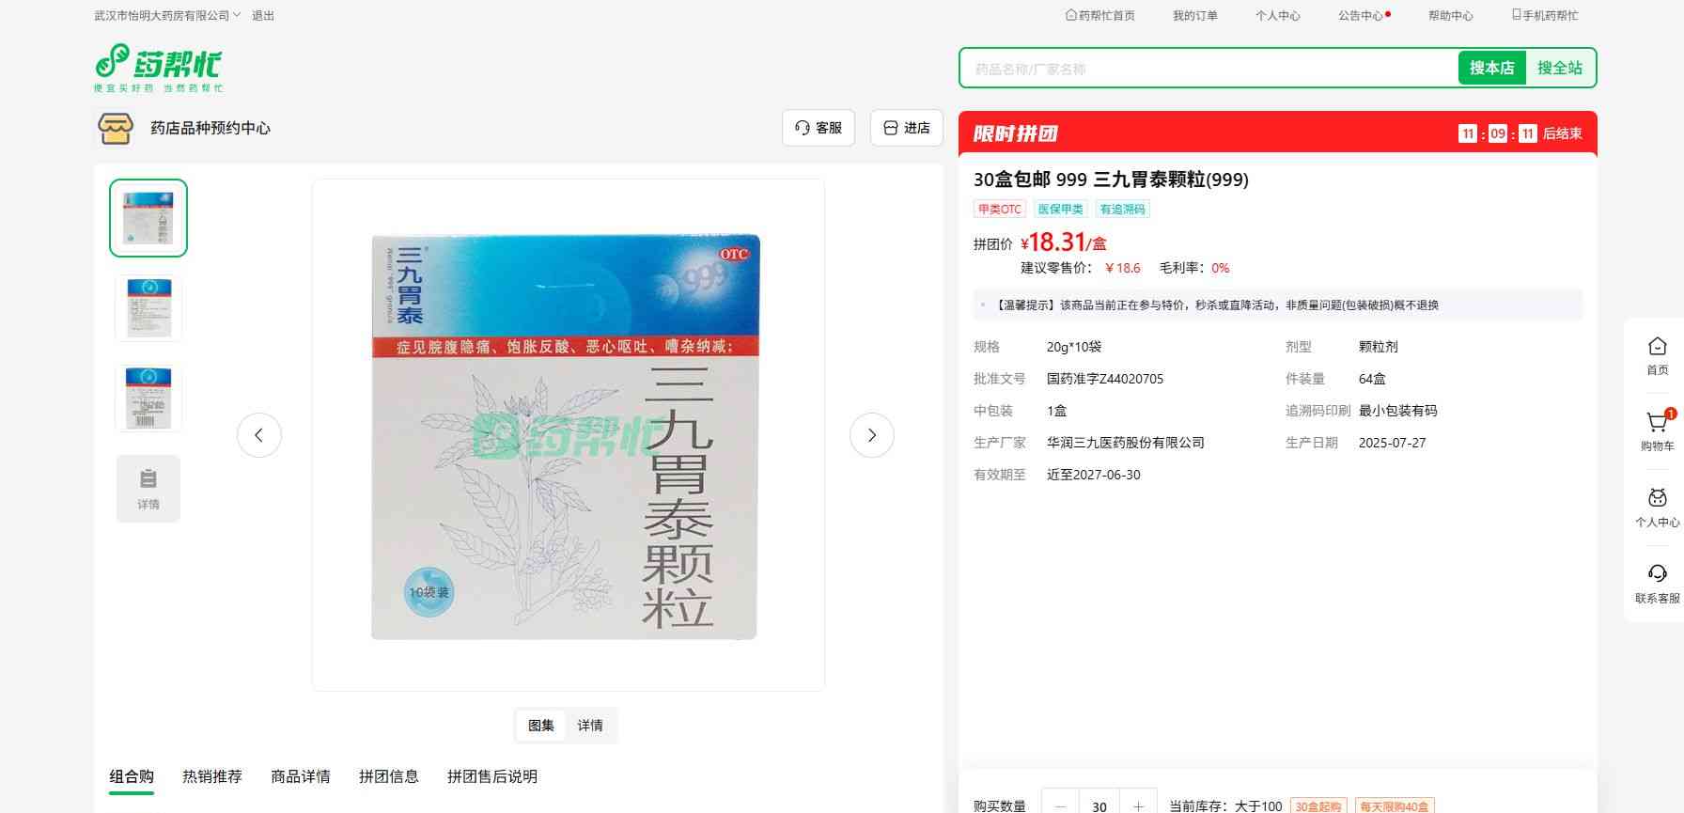Show next product image arrow

[871, 435]
